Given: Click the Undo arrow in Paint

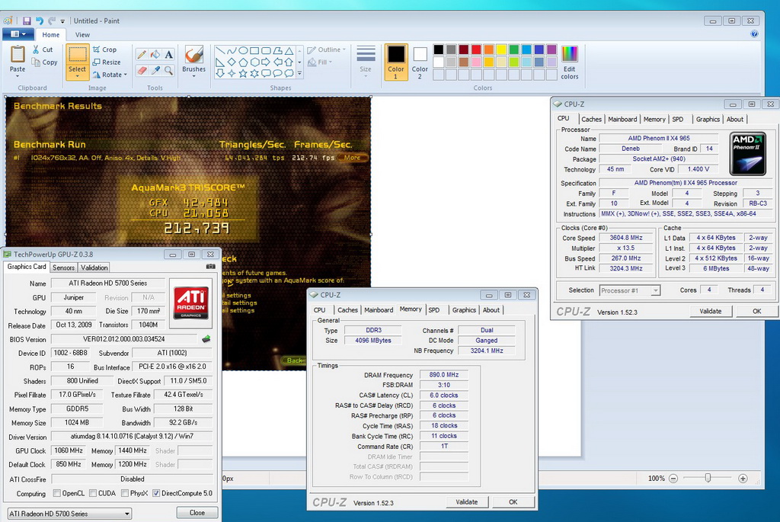Looking at the screenshot, I should (40, 21).
